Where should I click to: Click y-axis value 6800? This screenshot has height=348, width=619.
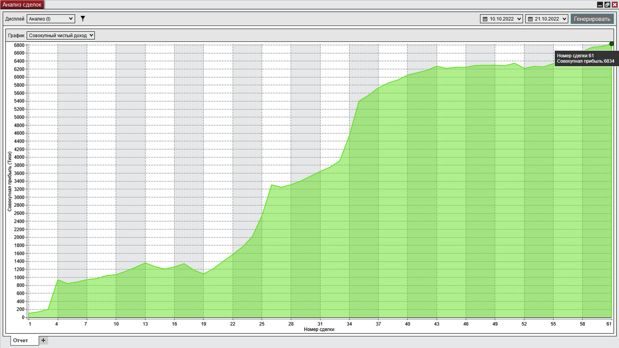19,45
